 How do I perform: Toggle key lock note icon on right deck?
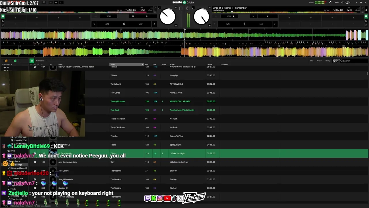pos(193,8)
